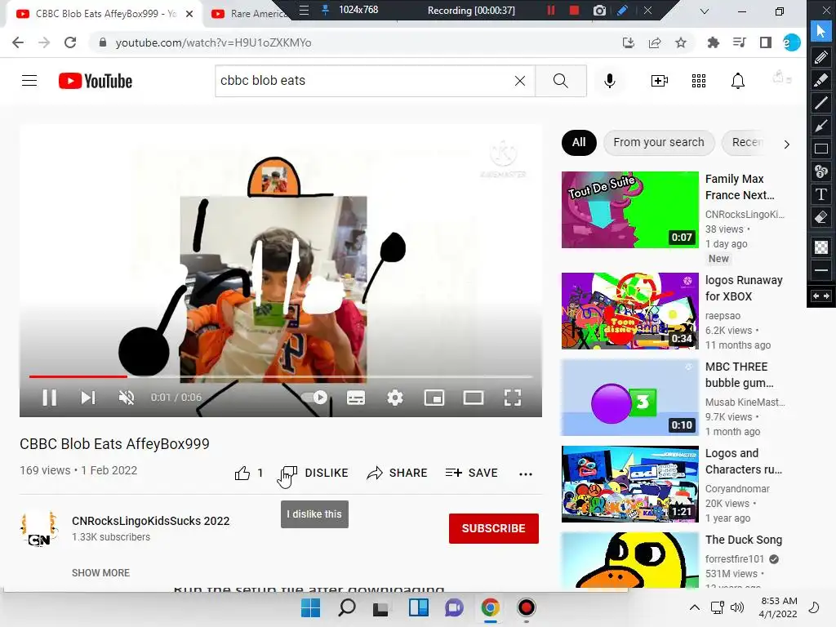This screenshot has width=836, height=627.
Task: Open the recorder menu lines icon
Action: (x=304, y=10)
